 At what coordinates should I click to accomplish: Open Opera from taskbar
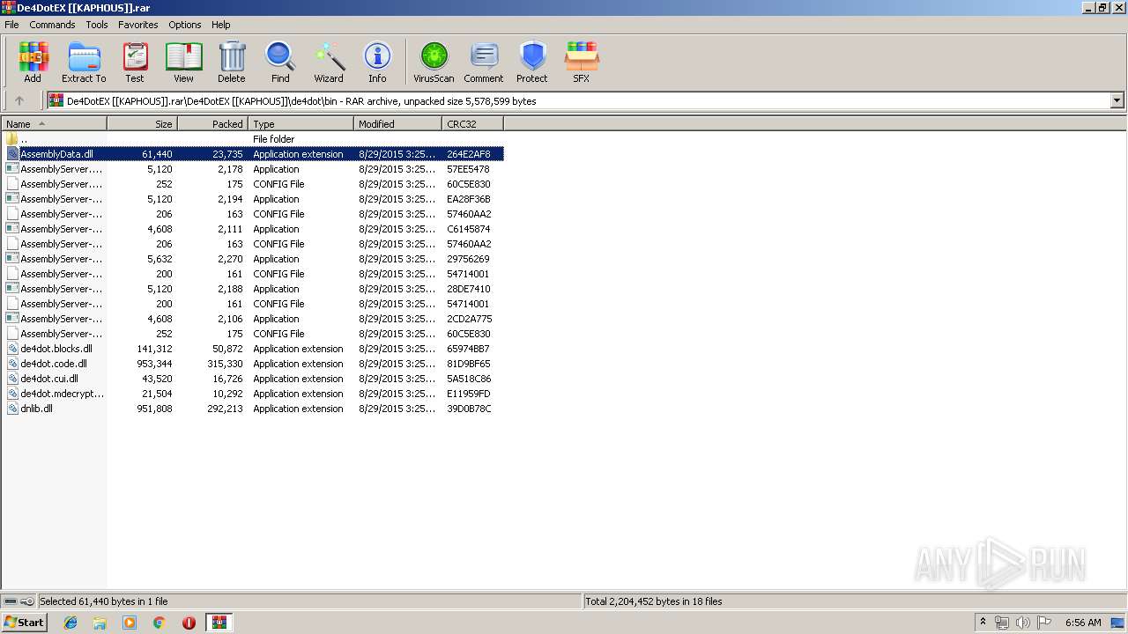189,623
